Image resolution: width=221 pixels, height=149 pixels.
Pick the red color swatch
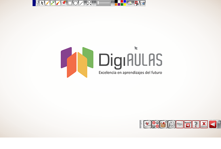pos(122,1)
